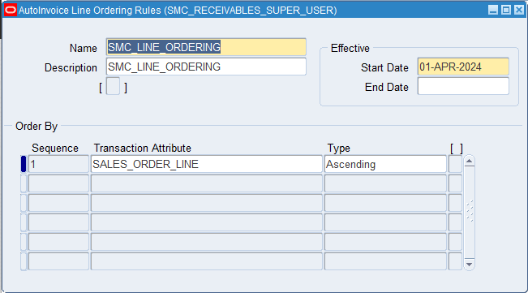This screenshot has height=293, width=528.
Task: Click the 'Transaction Attribute' column header text
Action: click(143, 149)
